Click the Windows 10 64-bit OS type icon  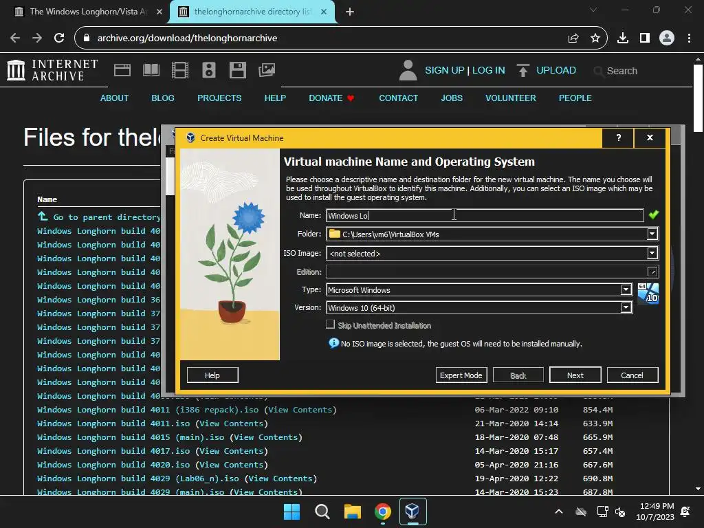point(648,293)
